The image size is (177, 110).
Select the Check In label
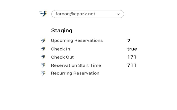61,49
